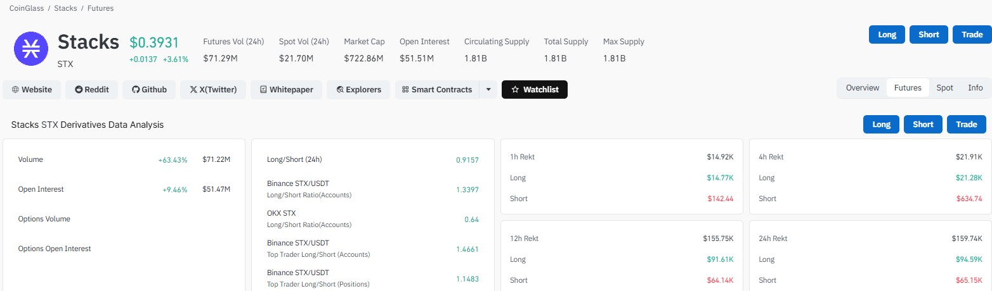The image size is (992, 291).
Task: Go to CoinGlass breadcrumb link
Action: pyautogui.click(x=27, y=8)
